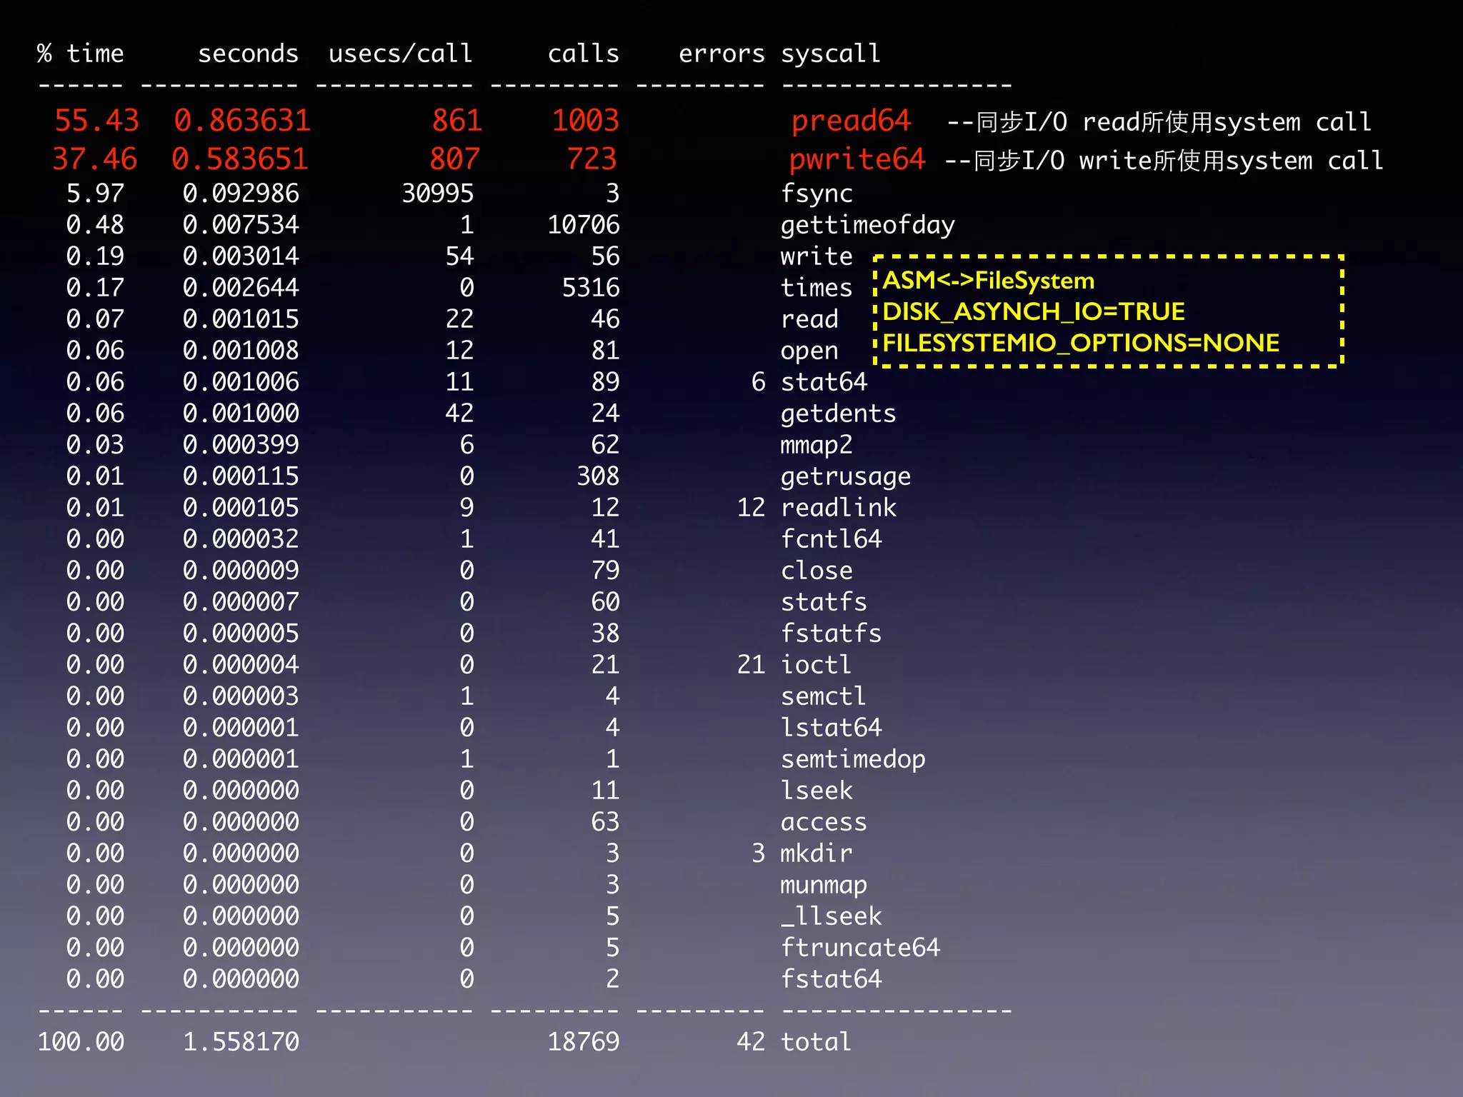The height and width of the screenshot is (1097, 1463).
Task: Click the 'getdents' syscall name
Action: pyautogui.click(x=838, y=414)
